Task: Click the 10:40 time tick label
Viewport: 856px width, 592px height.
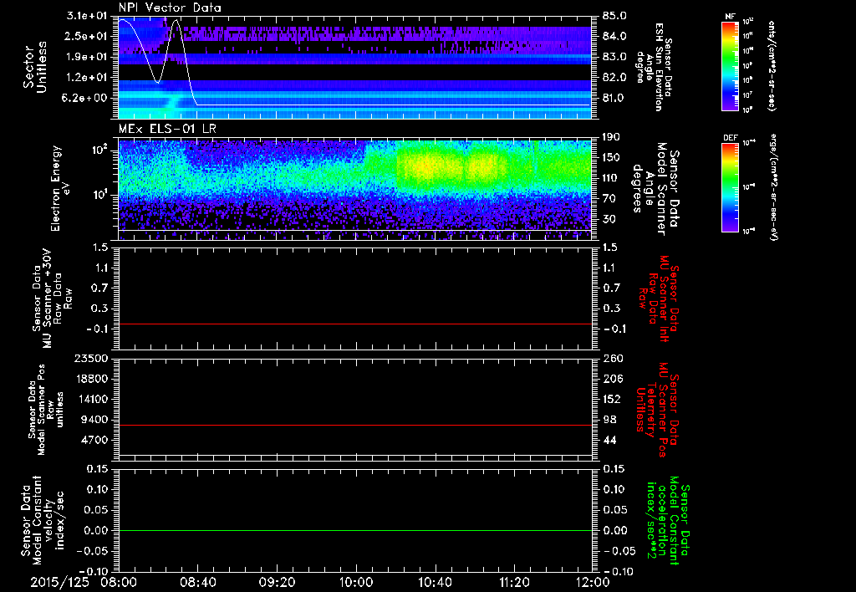Action: click(x=435, y=582)
